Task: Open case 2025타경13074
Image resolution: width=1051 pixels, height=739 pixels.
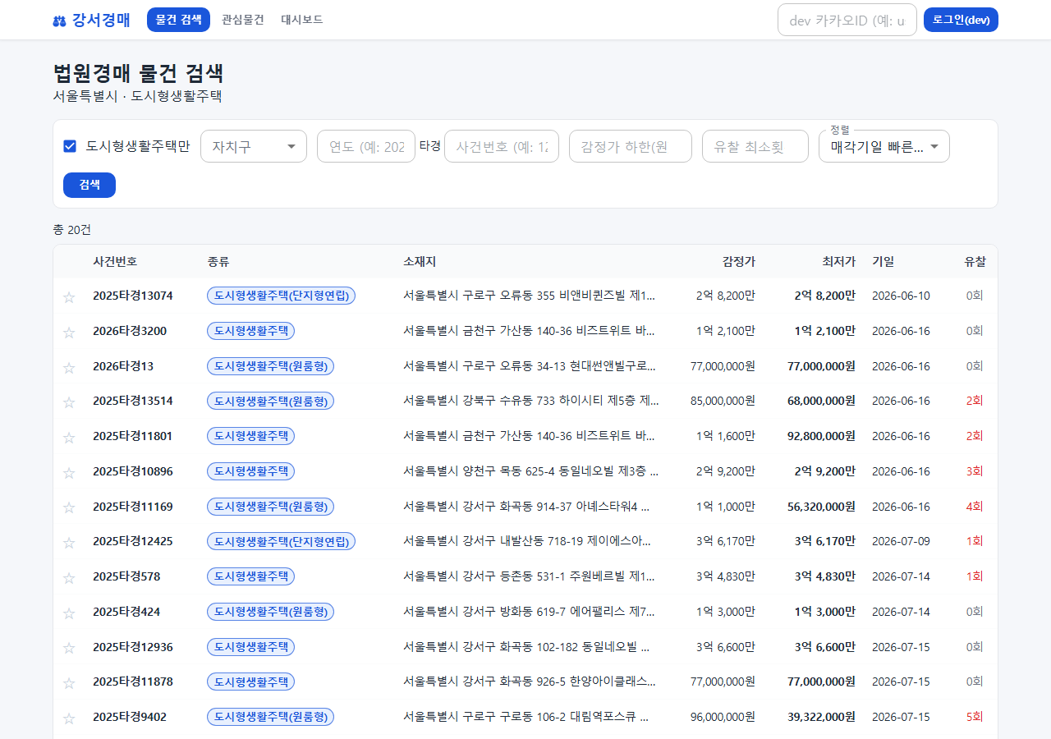Action: click(x=133, y=296)
